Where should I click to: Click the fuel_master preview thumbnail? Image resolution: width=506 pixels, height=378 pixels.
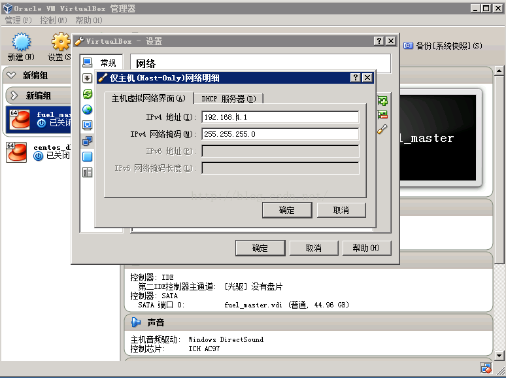tap(437, 138)
